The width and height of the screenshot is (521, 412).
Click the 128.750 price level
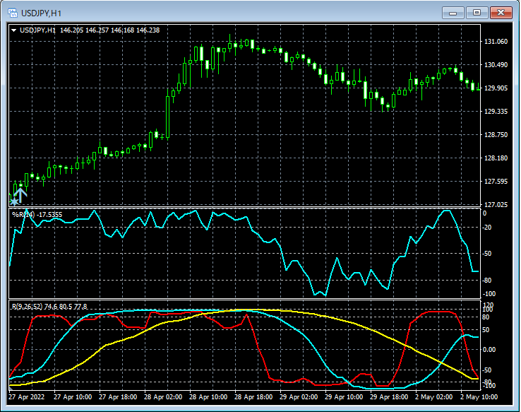click(x=496, y=135)
